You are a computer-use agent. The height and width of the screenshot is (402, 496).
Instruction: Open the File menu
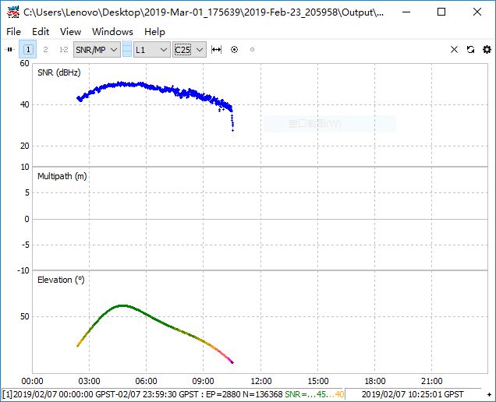click(13, 32)
